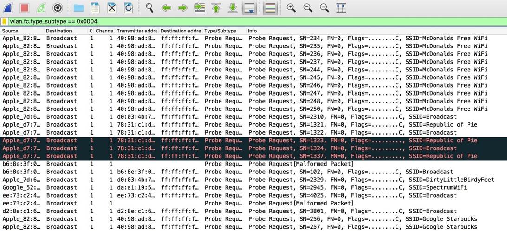The image size is (507, 231).
Task: Open a capture file folder icon
Action: [78, 7]
